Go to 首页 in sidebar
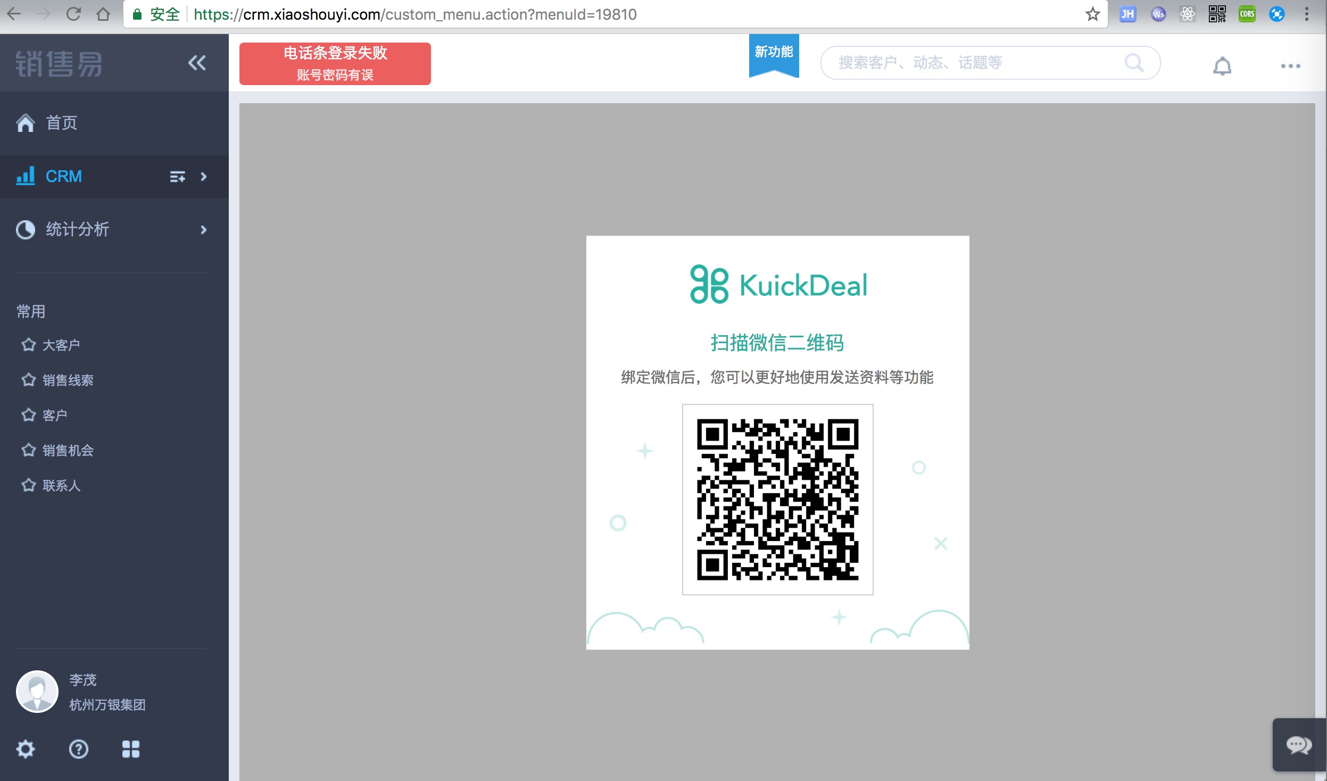The width and height of the screenshot is (1327, 781). point(61,123)
